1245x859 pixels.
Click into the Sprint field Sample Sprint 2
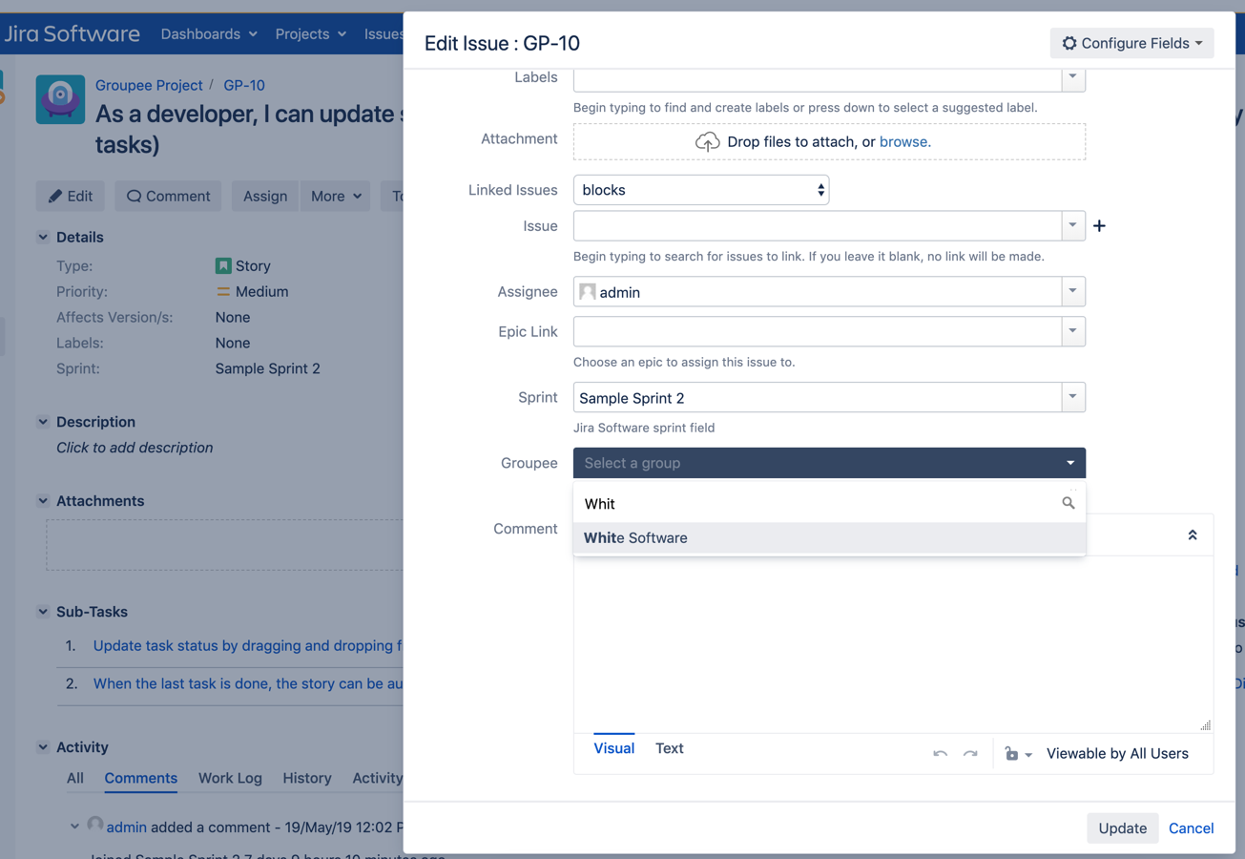(x=818, y=397)
